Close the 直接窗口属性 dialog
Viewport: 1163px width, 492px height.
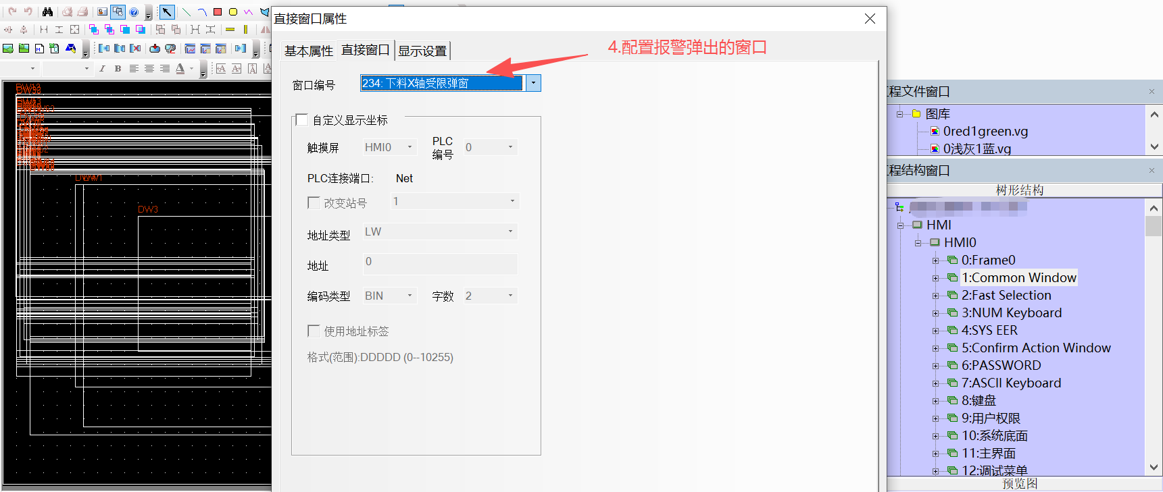point(870,19)
